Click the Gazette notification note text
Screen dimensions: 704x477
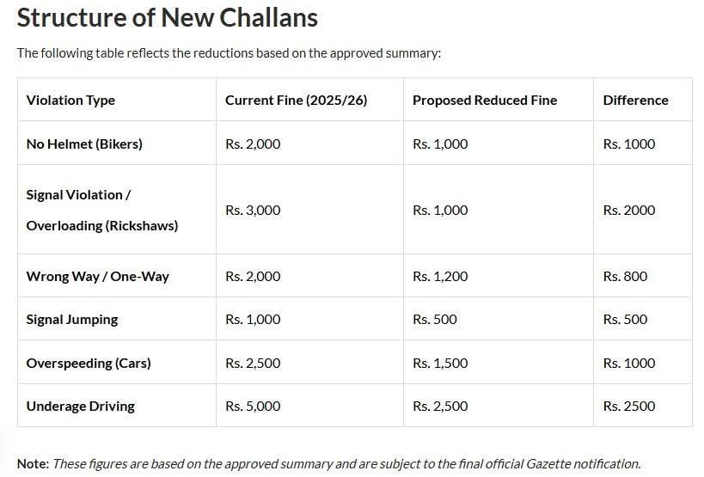point(346,463)
